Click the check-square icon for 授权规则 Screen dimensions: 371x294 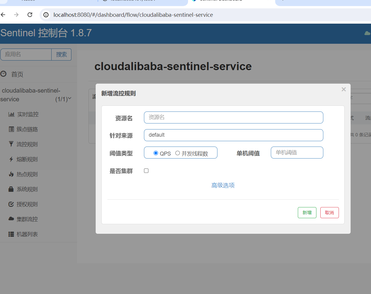pos(11,204)
